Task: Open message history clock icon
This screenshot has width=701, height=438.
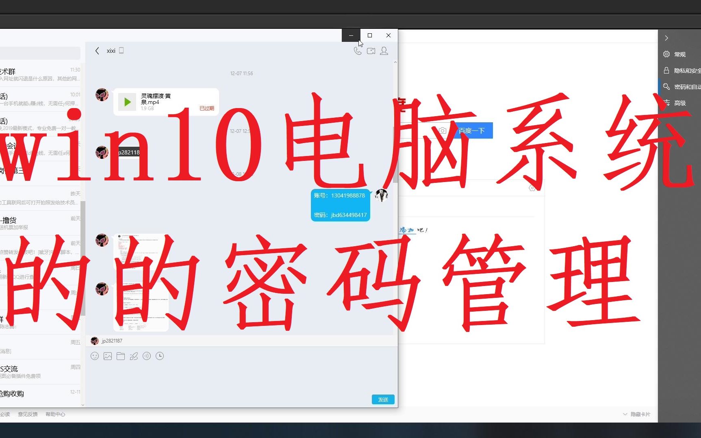Action: tap(160, 356)
